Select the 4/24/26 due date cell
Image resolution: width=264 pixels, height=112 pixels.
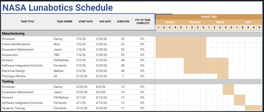tap(101, 108)
